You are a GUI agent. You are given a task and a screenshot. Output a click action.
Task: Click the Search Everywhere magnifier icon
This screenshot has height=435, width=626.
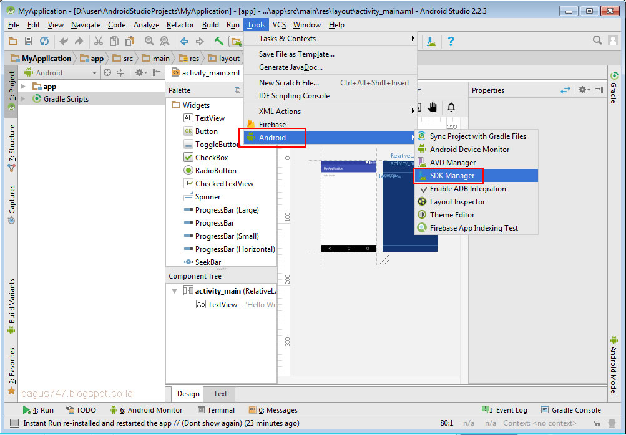click(x=597, y=40)
